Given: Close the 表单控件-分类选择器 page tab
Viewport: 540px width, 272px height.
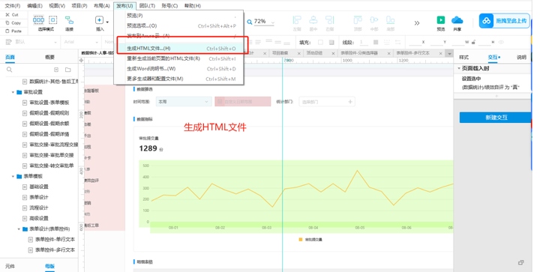Looking at the screenshot, I should pos(388,53).
